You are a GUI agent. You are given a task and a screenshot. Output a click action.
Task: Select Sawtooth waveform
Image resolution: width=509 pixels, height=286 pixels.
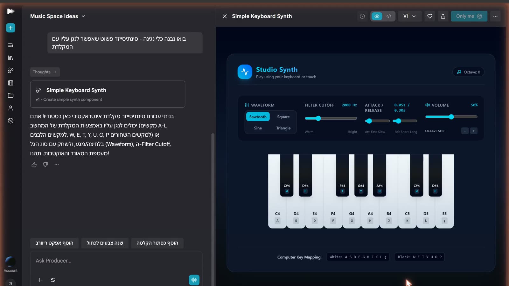(258, 117)
